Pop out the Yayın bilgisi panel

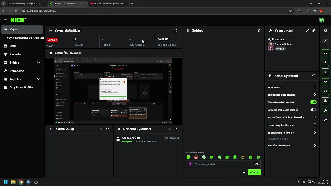coord(314,30)
